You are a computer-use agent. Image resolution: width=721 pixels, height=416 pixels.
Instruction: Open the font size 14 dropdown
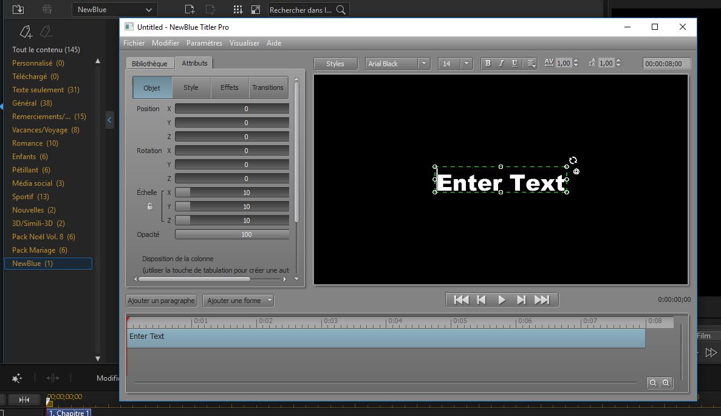[x=466, y=64]
